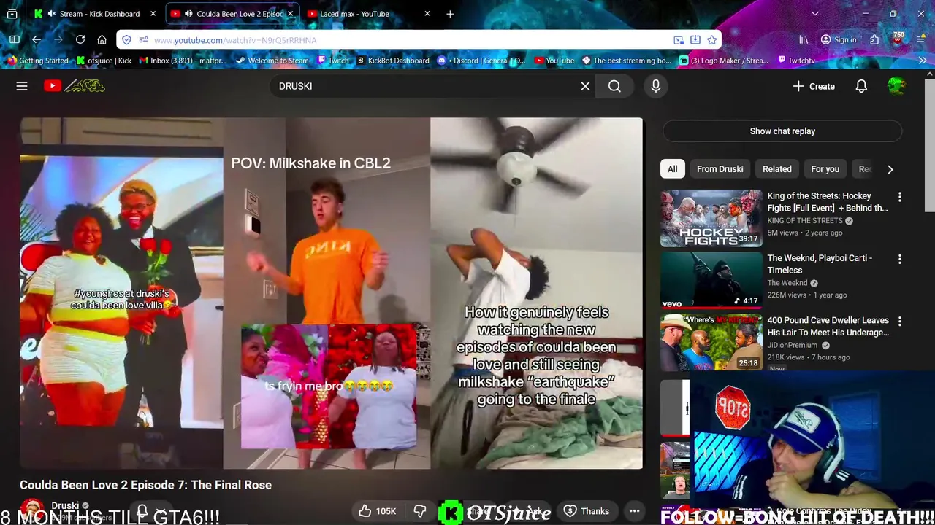Screen dimensions: 935x525
Task: Run search with the magnifier button
Action: click(x=614, y=86)
